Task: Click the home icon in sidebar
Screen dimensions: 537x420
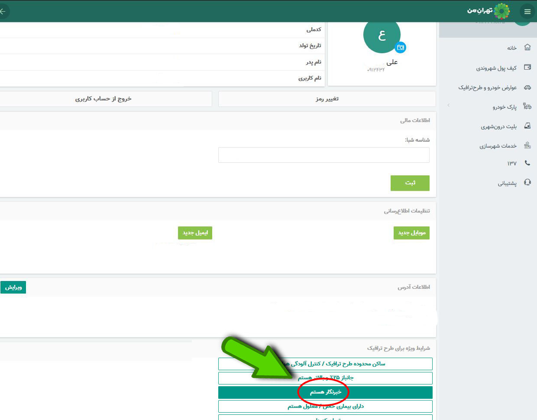Action: pos(527,47)
